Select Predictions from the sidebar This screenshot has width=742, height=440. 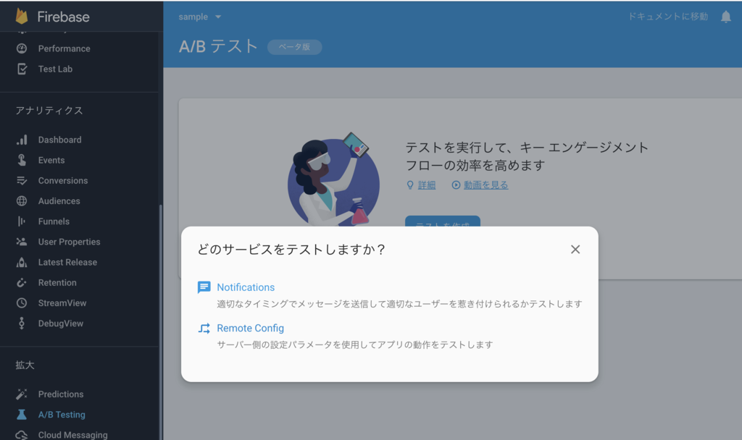(x=61, y=394)
